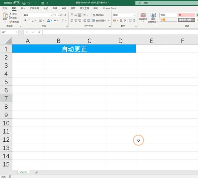Switch to the 插入 (Insert) tab
The height and width of the screenshot is (178, 198).
coord(23,8)
